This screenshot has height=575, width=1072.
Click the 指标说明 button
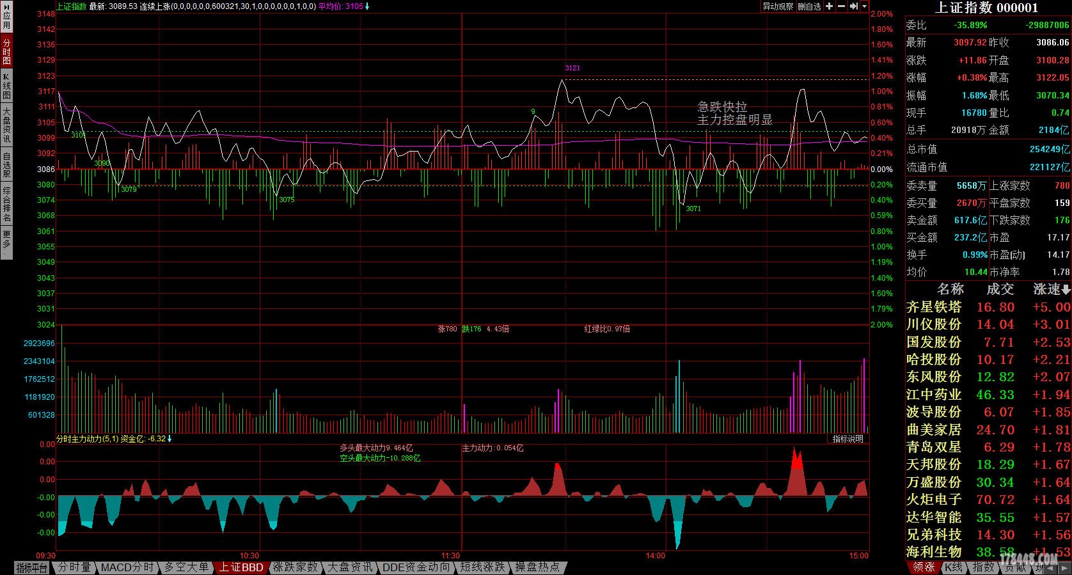[x=848, y=439]
